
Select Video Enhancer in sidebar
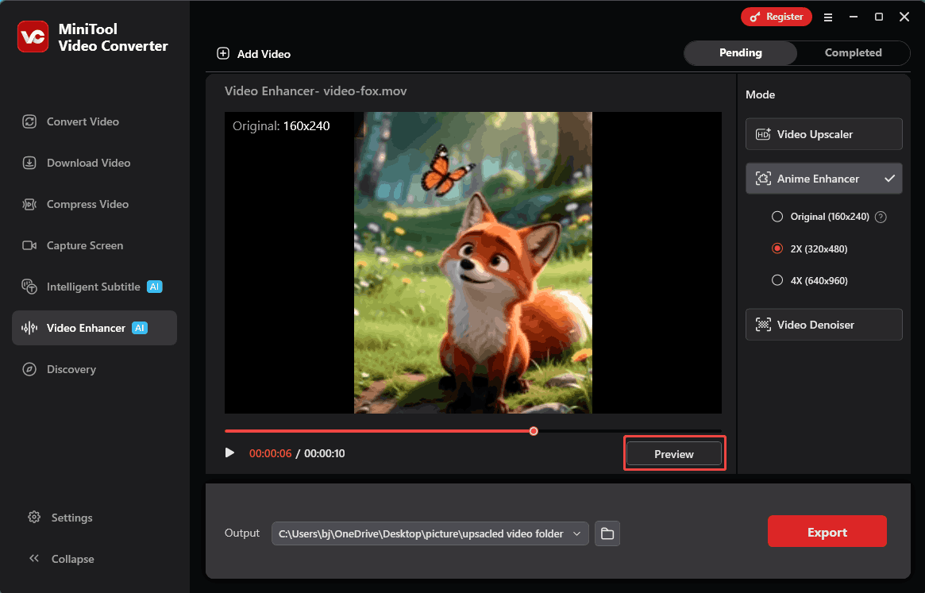pos(94,328)
